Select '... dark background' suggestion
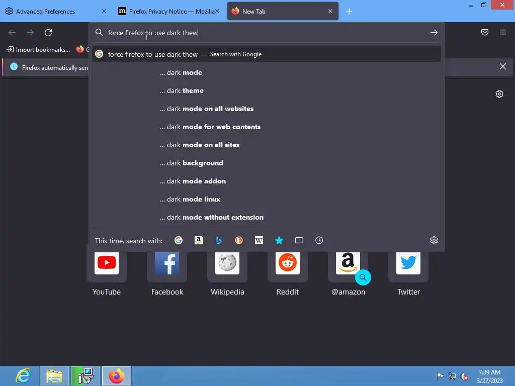The height and width of the screenshot is (386, 515). [267, 163]
